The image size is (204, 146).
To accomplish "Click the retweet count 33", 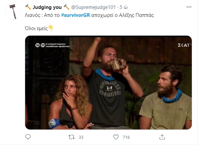I will 80,137.
